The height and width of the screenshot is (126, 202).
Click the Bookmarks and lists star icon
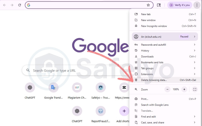coord(136,62)
